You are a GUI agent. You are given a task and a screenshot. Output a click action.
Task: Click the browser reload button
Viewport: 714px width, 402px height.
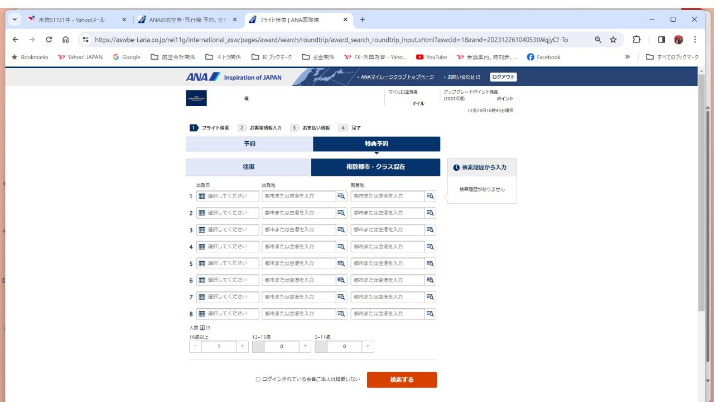(x=49, y=40)
